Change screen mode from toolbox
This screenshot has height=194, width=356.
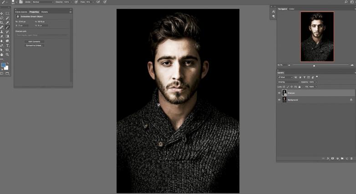point(7,74)
